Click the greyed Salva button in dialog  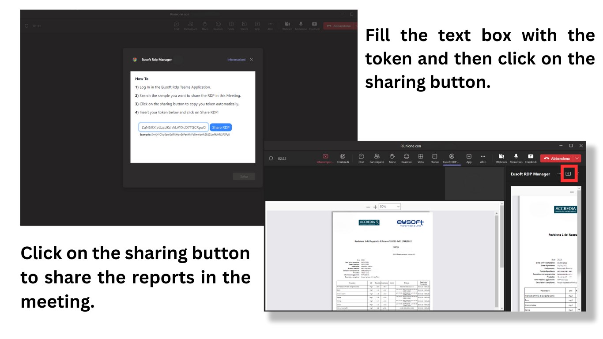coord(244,177)
